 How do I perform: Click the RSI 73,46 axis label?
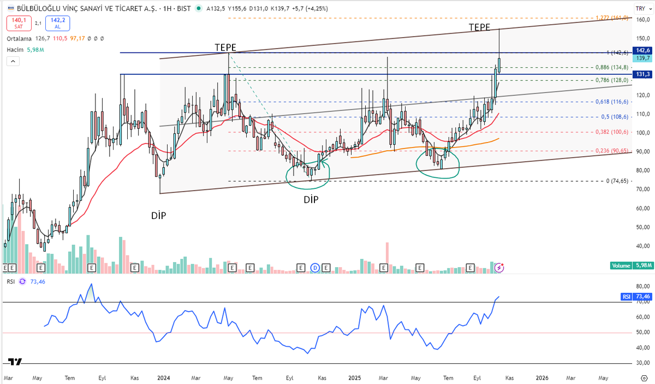tap(636, 297)
